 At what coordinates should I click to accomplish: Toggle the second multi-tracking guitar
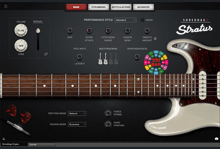106,59
